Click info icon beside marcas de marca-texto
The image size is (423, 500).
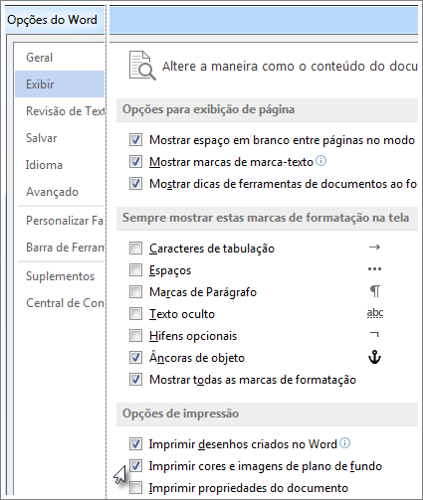(321, 161)
